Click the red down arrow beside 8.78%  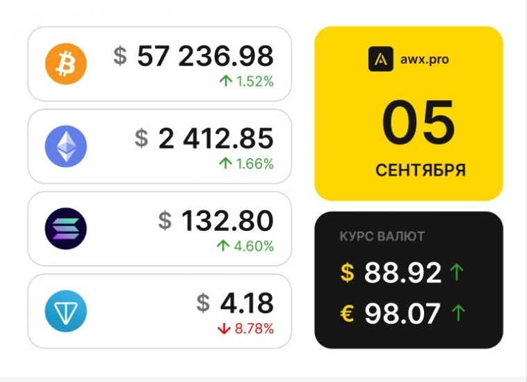pyautogui.click(x=224, y=328)
